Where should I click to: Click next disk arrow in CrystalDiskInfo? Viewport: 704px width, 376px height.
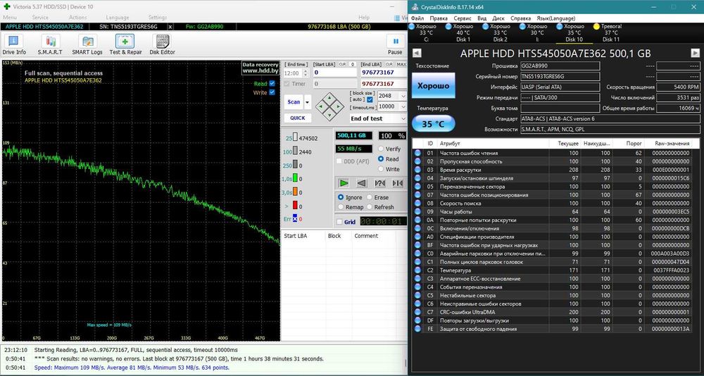[x=694, y=54]
